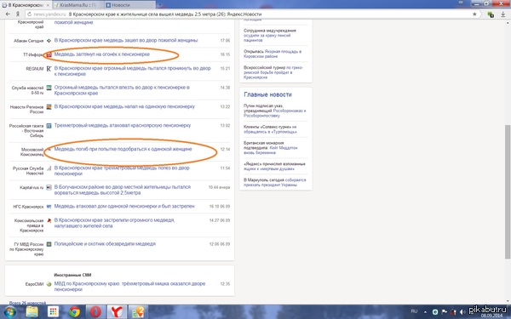Click the Русская Служба Новостей source icon
This screenshot has height=319, width=511.
(x=49, y=168)
